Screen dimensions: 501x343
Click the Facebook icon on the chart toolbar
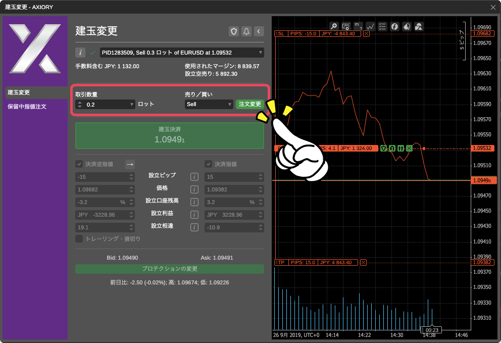pyautogui.click(x=394, y=26)
